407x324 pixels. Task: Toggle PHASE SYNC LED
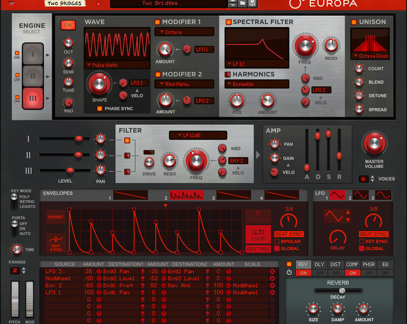click(99, 109)
